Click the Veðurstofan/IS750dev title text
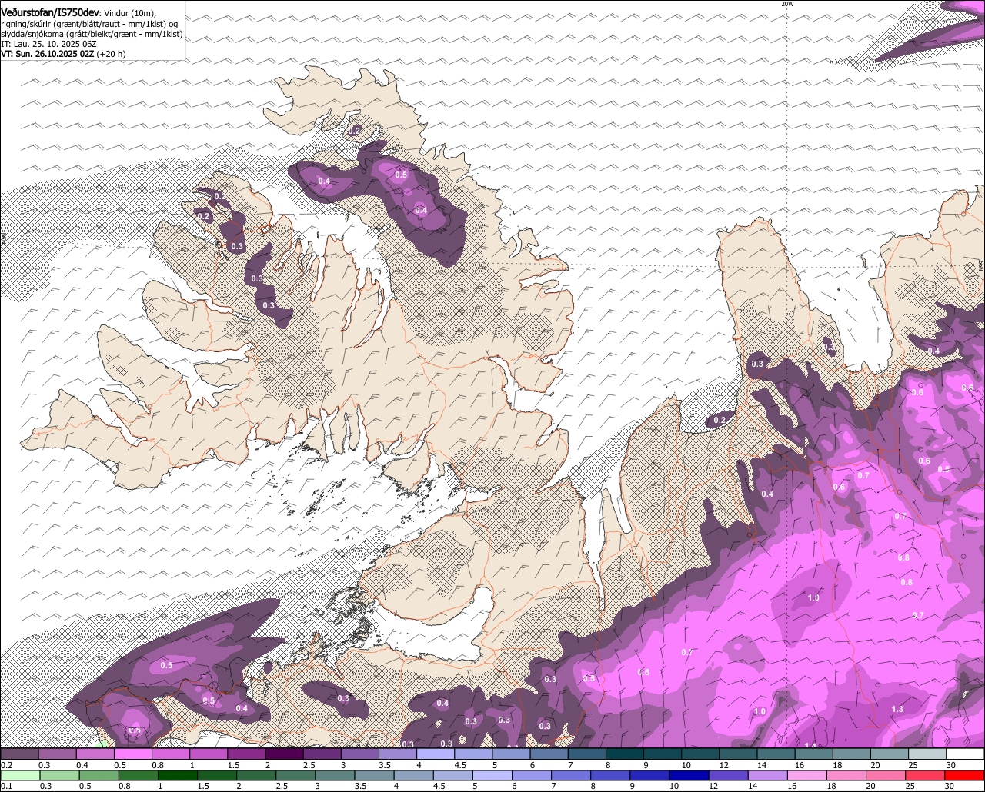The image size is (985, 792). click(50, 12)
